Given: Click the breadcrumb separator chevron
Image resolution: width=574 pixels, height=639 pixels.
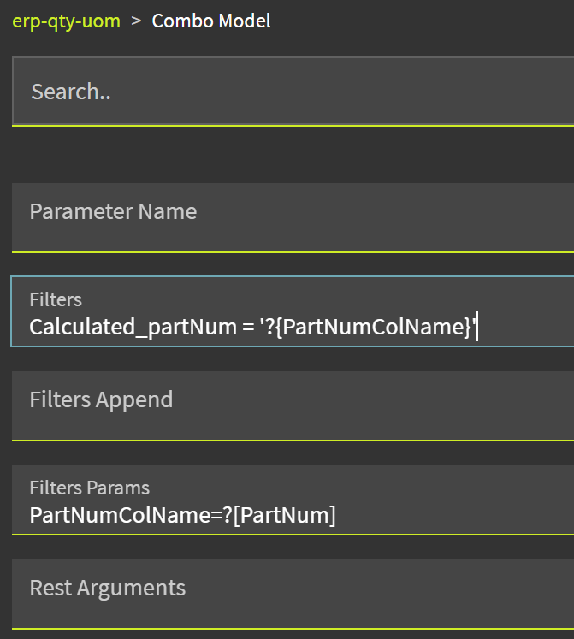Looking at the screenshot, I should tap(136, 21).
